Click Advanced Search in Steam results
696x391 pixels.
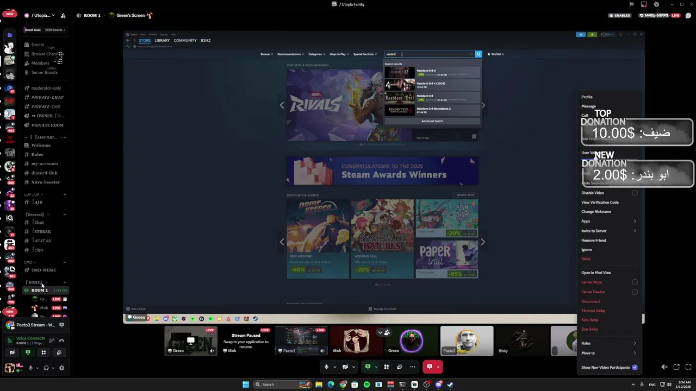pyautogui.click(x=432, y=121)
